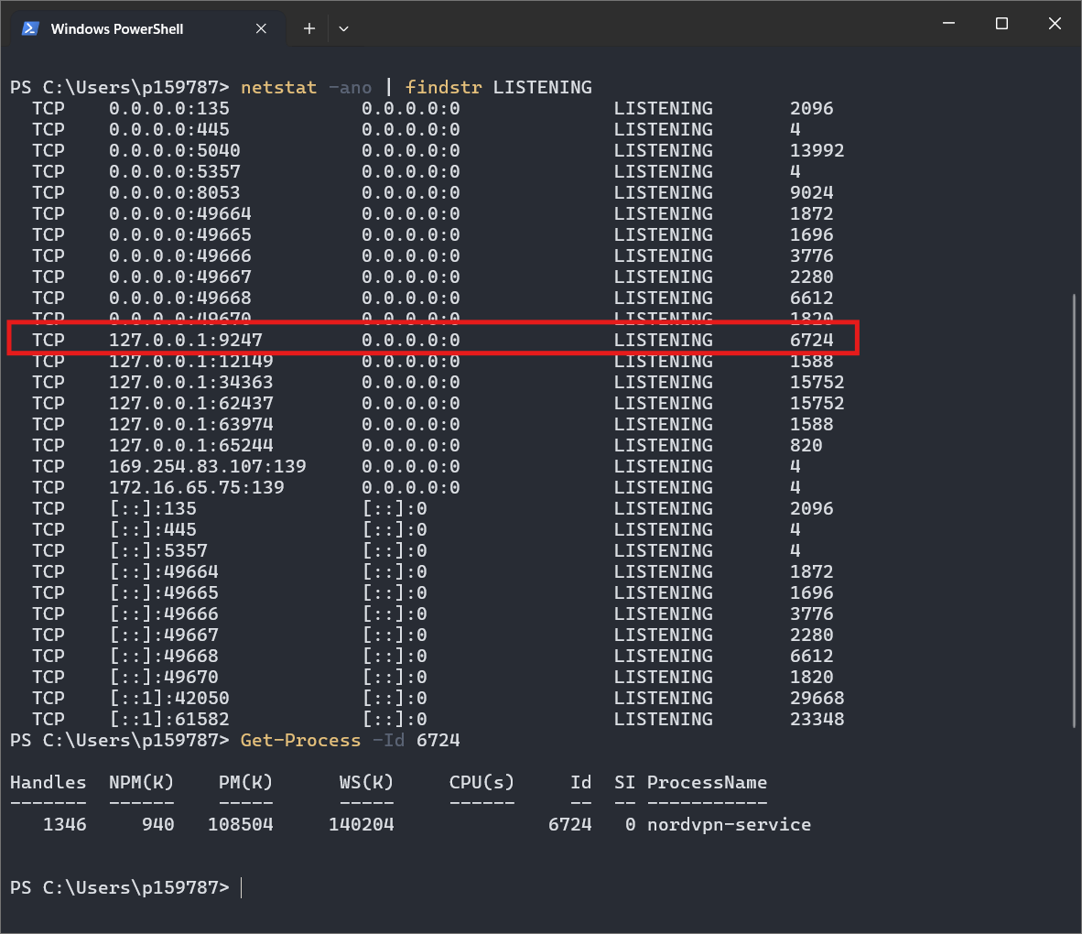The image size is (1082, 934).
Task: Click PID 29668
Action: coord(817,699)
